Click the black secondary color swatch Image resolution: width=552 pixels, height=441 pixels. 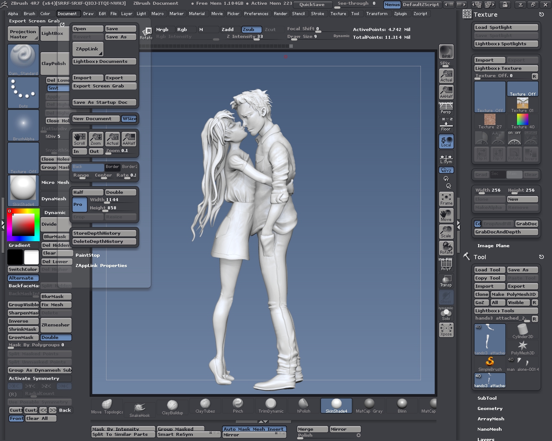(15, 257)
